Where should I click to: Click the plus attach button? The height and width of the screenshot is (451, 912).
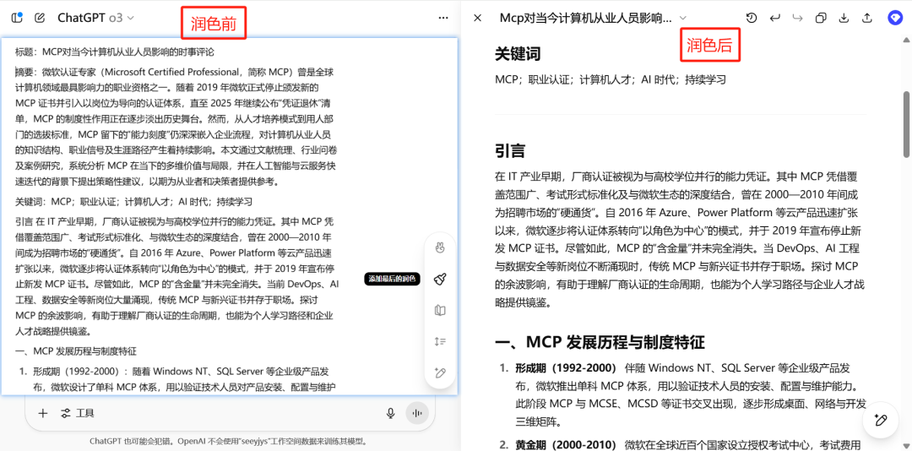[42, 413]
